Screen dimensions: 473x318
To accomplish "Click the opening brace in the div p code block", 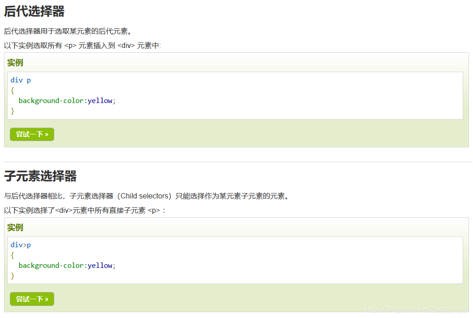I will click(13, 90).
